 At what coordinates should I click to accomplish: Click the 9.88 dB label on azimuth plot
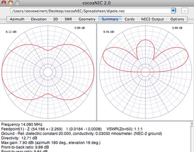click(80, 28)
